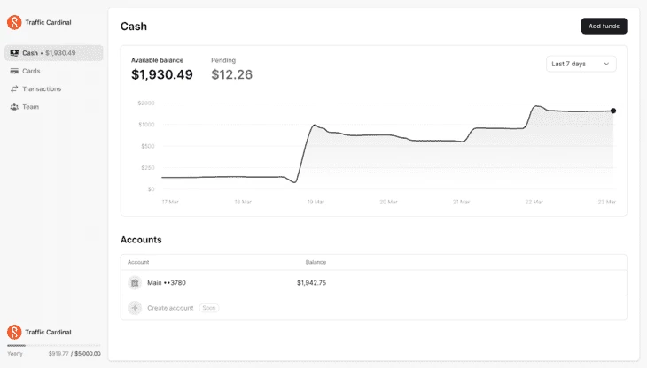Viewport: 647px width, 368px height.
Task: Click the yearly spending progress bar
Action: tap(53, 345)
